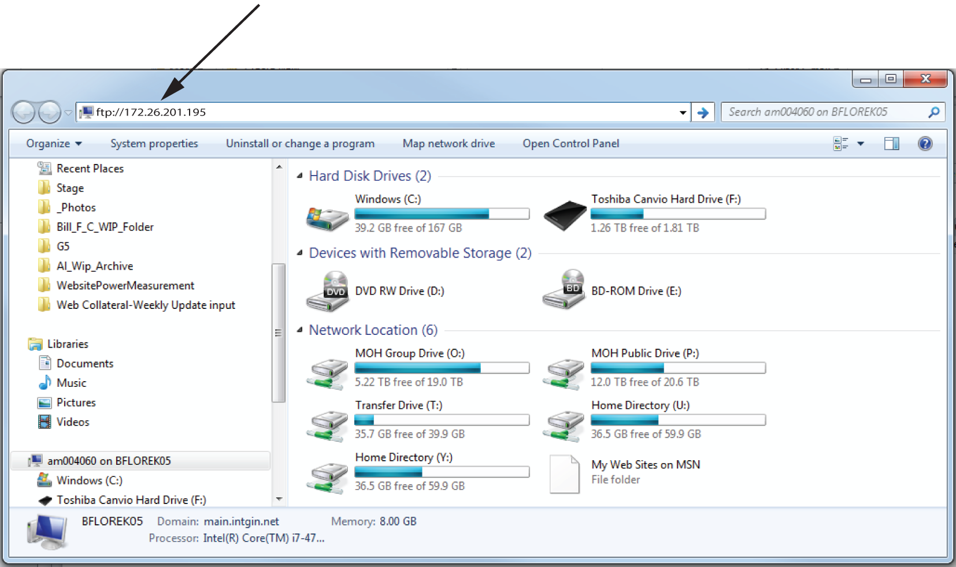
Task: Select the DVD RW Drive (D:) icon
Action: 327,292
